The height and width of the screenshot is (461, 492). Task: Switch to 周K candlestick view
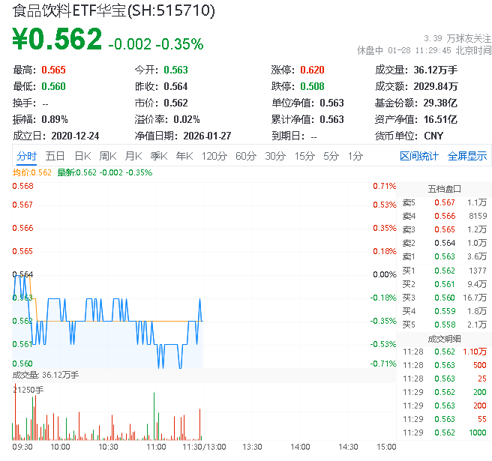(108, 156)
